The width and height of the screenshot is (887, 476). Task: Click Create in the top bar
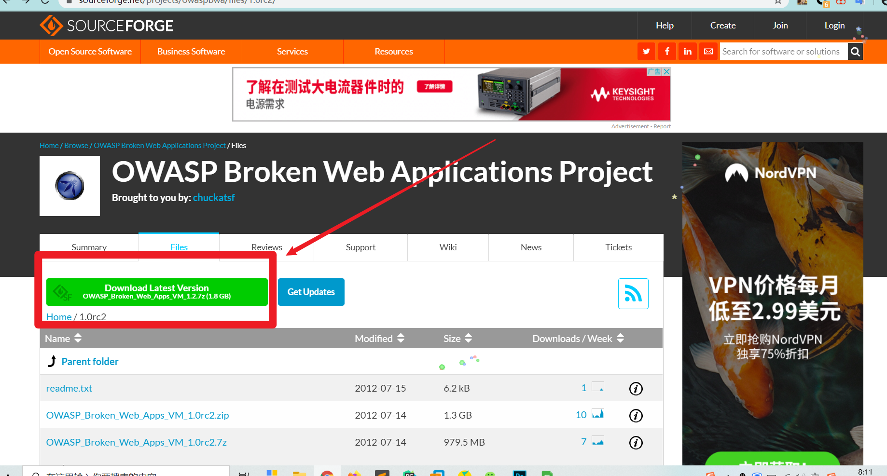click(723, 26)
